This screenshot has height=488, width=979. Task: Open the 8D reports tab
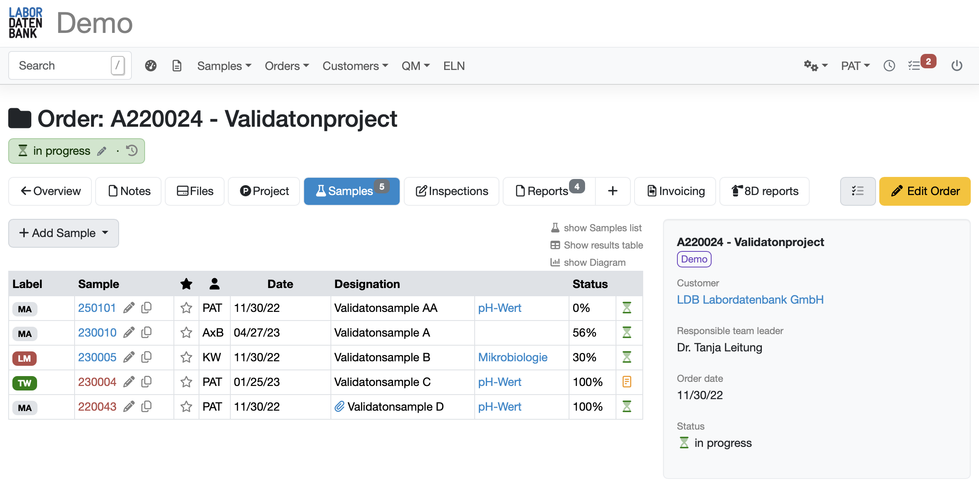coord(764,191)
